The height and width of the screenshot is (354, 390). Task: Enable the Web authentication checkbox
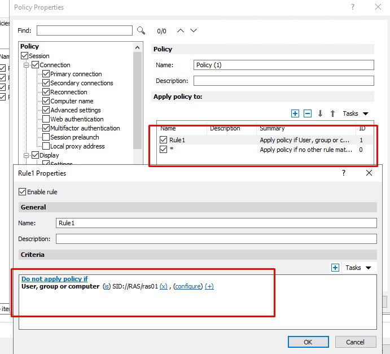[46, 119]
